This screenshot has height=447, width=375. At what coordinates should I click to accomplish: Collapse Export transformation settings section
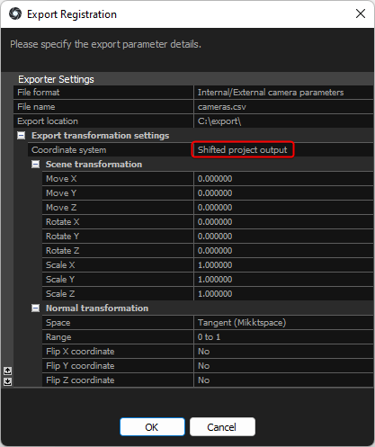(21, 136)
